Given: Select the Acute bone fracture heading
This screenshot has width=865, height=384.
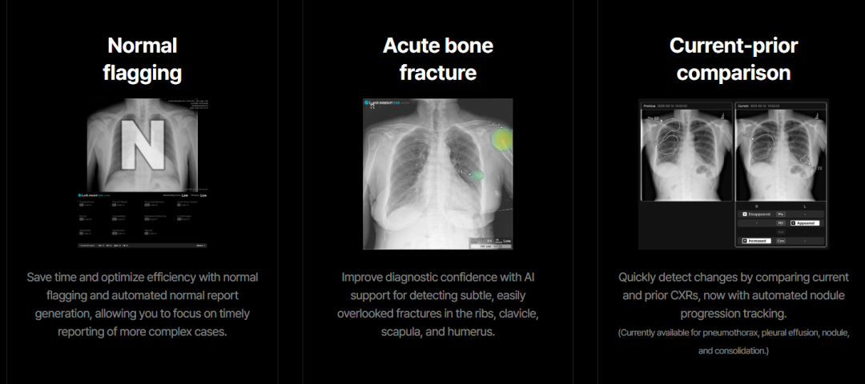Looking at the screenshot, I should click(438, 59).
